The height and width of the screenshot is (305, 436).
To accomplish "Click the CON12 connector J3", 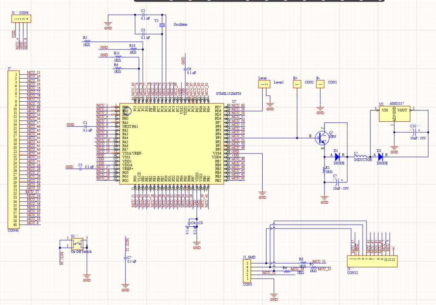I will tap(372, 261).
